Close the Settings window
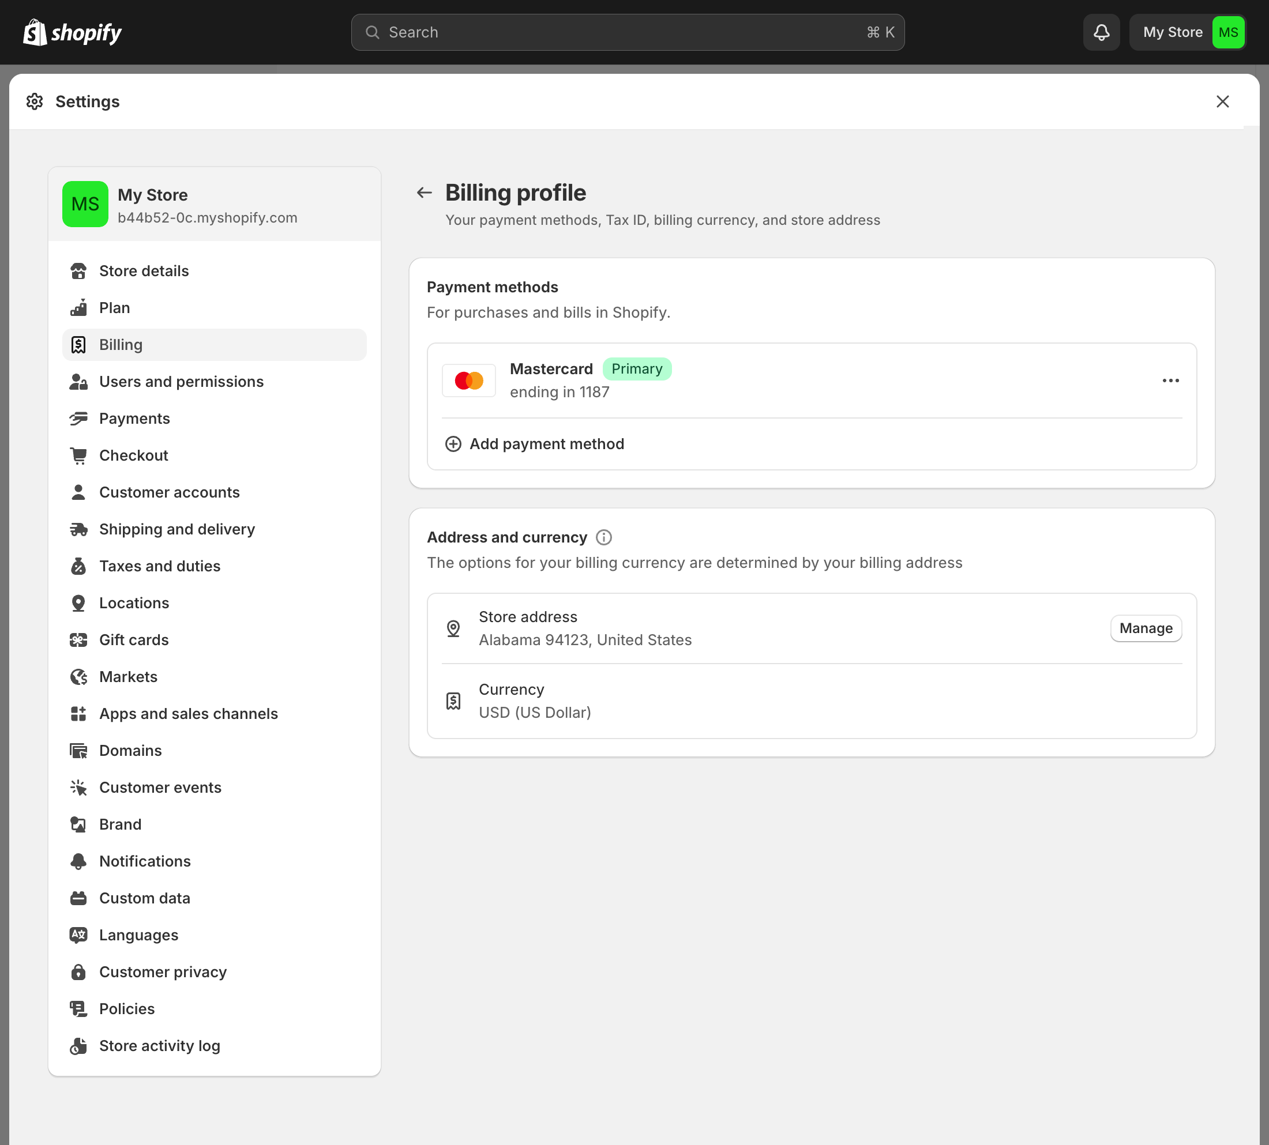The image size is (1269, 1145). 1223,101
